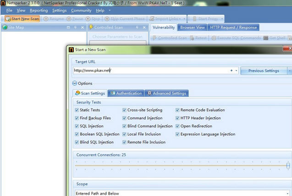Toggle the Local File Inclusion checkbox
The image size is (292, 196).
click(124, 134)
